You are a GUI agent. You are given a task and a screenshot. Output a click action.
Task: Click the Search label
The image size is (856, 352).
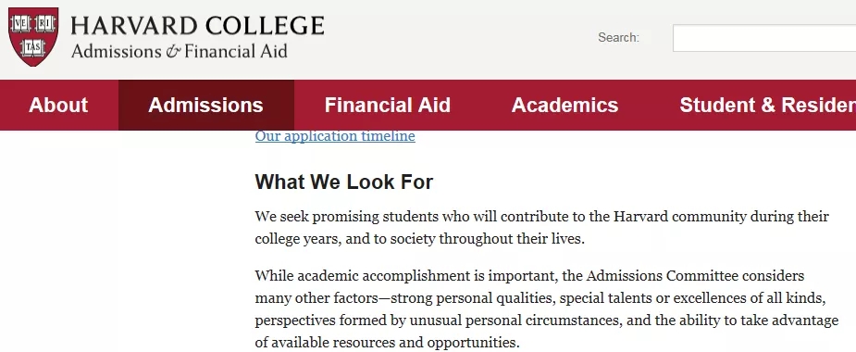pos(618,38)
